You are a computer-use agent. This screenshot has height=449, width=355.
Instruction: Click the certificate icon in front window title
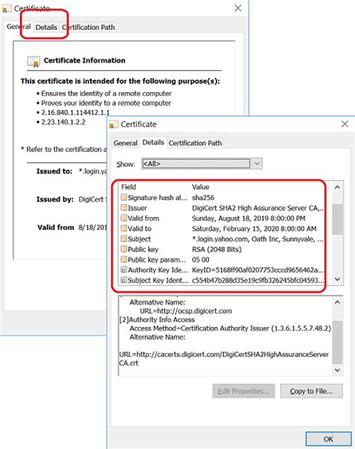pos(113,124)
